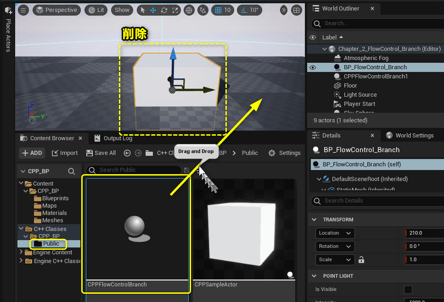
Task: Open the Lit view mode dropdown
Action: (x=96, y=10)
